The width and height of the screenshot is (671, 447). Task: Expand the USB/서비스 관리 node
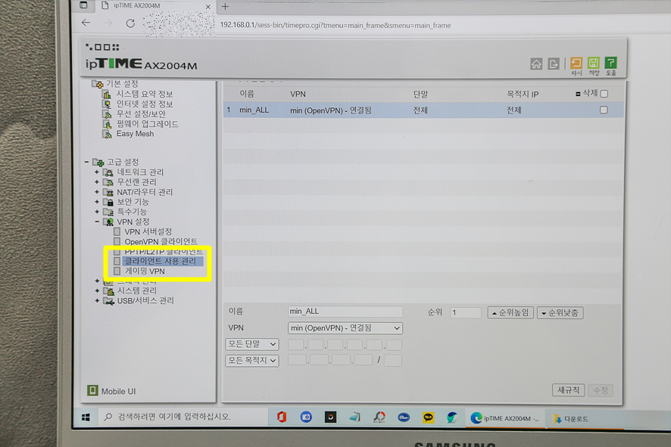pyautogui.click(x=97, y=301)
